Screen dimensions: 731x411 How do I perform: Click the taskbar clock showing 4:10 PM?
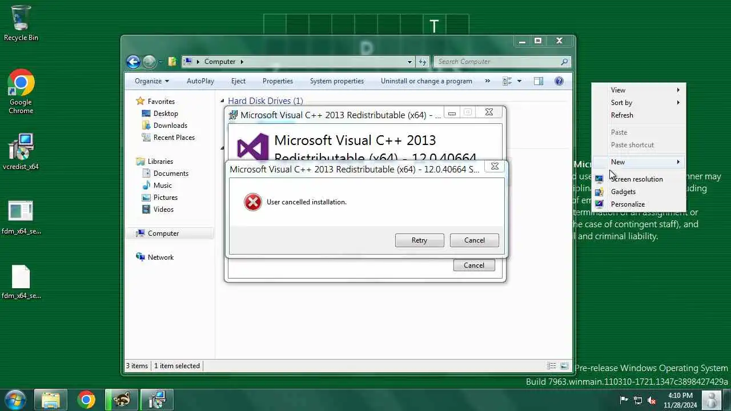[x=680, y=400]
